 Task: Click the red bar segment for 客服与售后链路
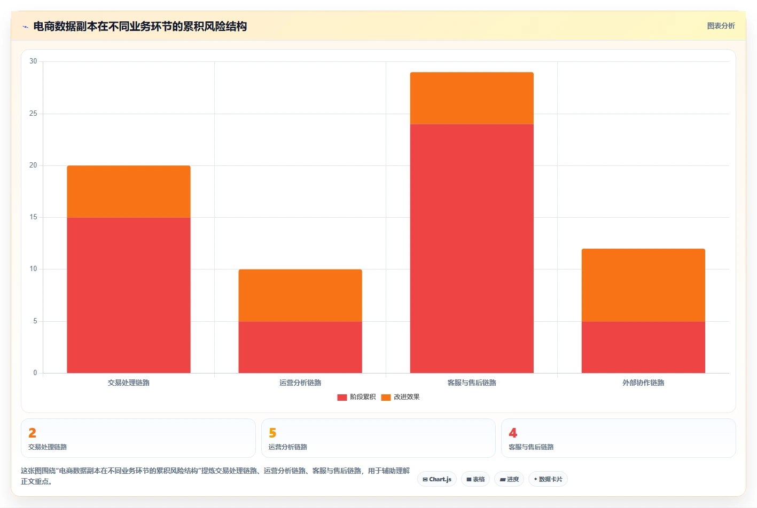point(472,249)
